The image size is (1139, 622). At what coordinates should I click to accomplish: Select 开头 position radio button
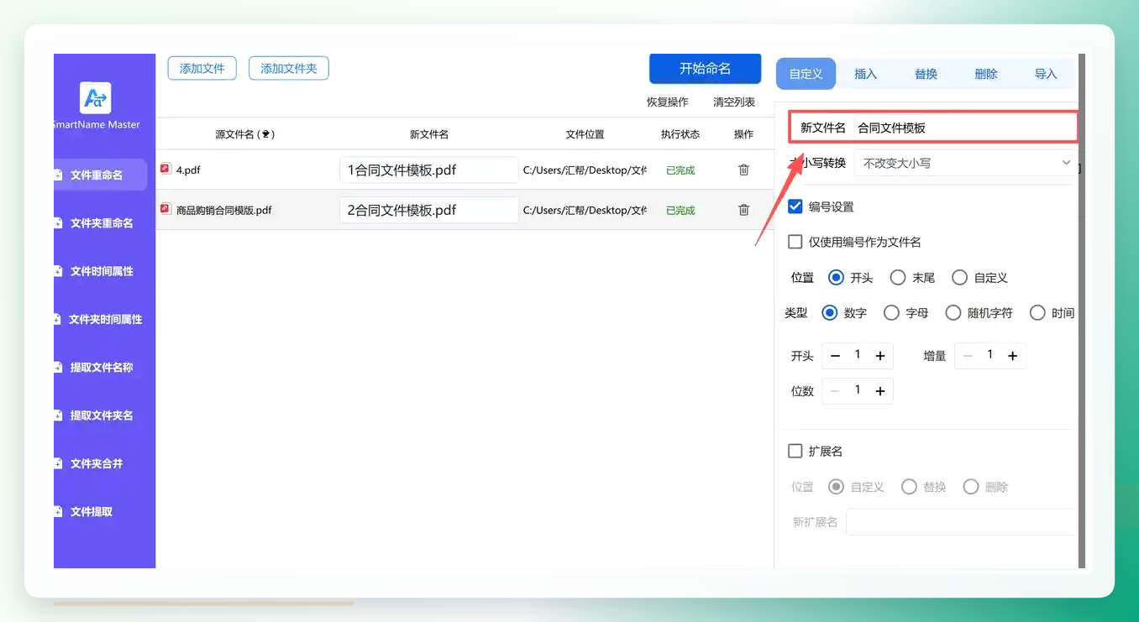click(x=836, y=277)
